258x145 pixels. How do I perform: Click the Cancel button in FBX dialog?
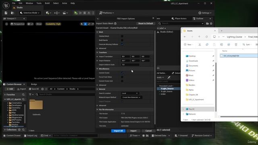point(148,131)
